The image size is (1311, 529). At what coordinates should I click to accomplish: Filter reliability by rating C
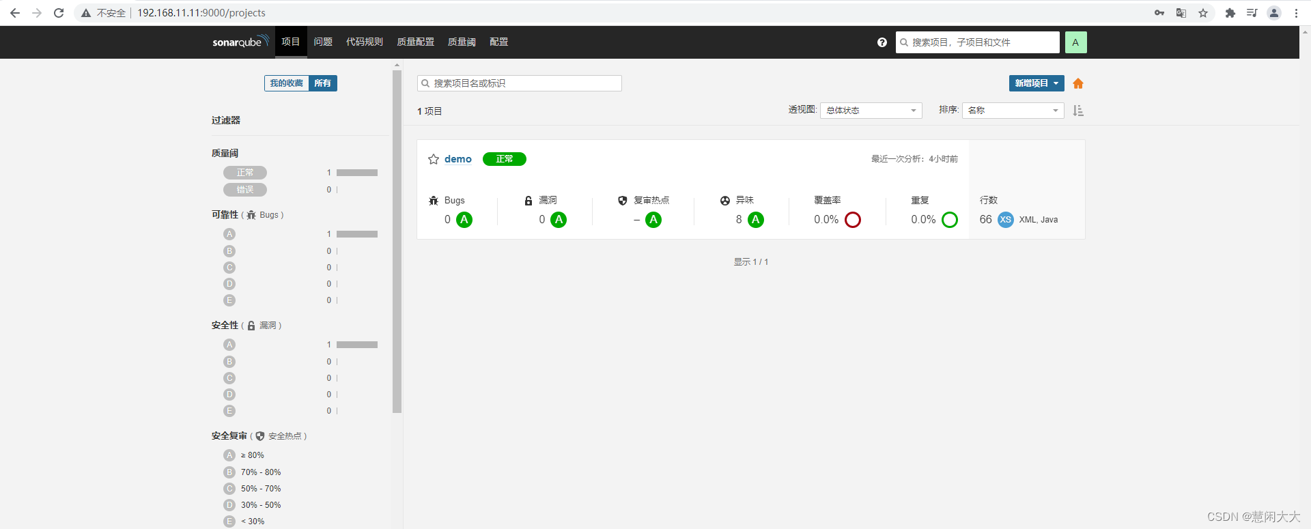[229, 268]
